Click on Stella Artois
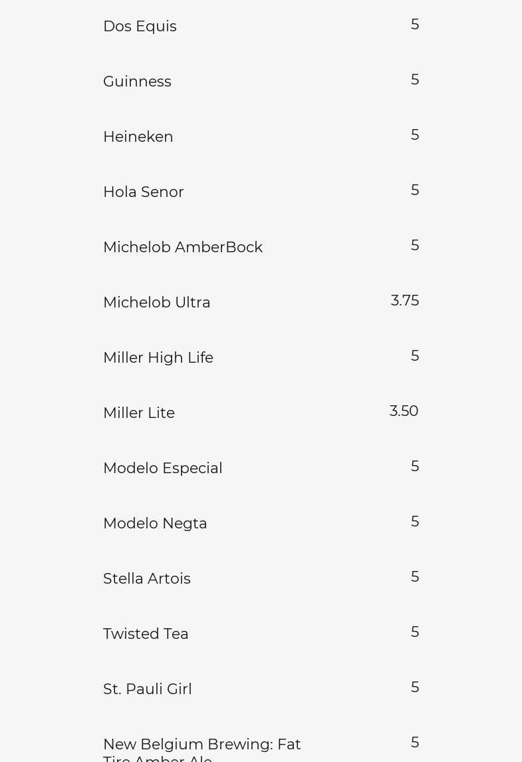522x762 pixels. coord(147,579)
